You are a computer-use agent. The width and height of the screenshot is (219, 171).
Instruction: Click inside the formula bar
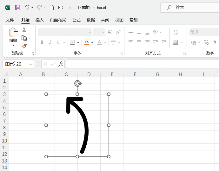(x=143, y=64)
